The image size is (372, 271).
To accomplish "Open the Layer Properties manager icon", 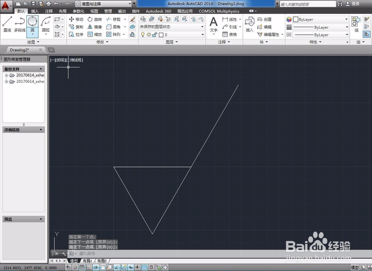I will pyautogui.click(x=143, y=19).
